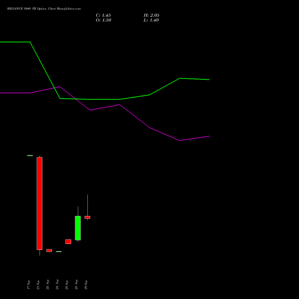Click the red candle with the long upper wick
This screenshot has width=299, height=299.
pos(87,217)
